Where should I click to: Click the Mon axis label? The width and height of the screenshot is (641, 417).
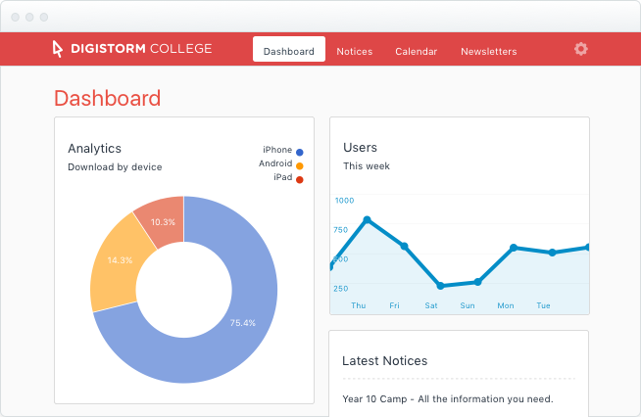pyautogui.click(x=506, y=305)
